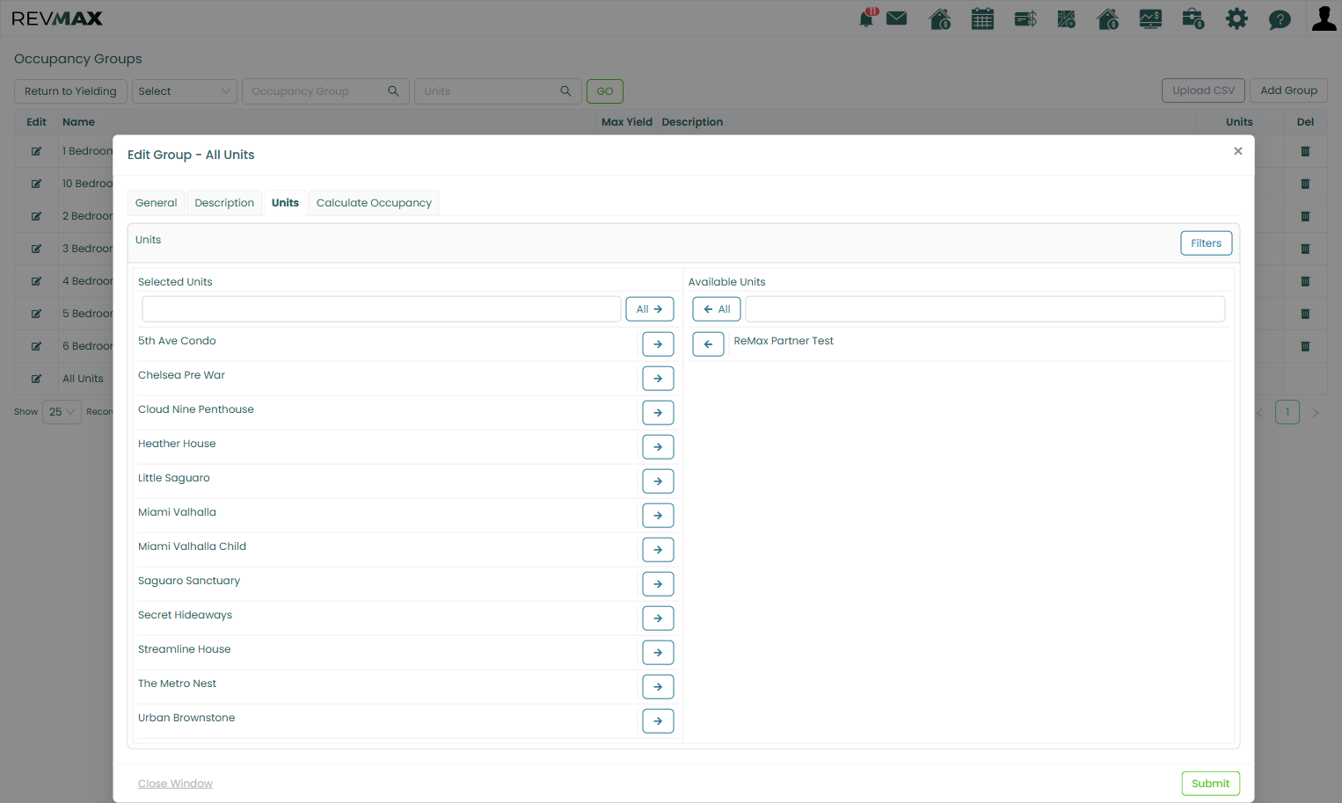The width and height of the screenshot is (1342, 803).
Task: Click the Upload CSV button
Action: click(1203, 90)
